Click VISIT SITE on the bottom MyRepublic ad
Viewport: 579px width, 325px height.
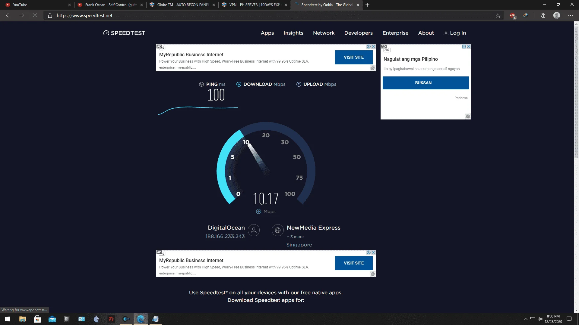354,263
